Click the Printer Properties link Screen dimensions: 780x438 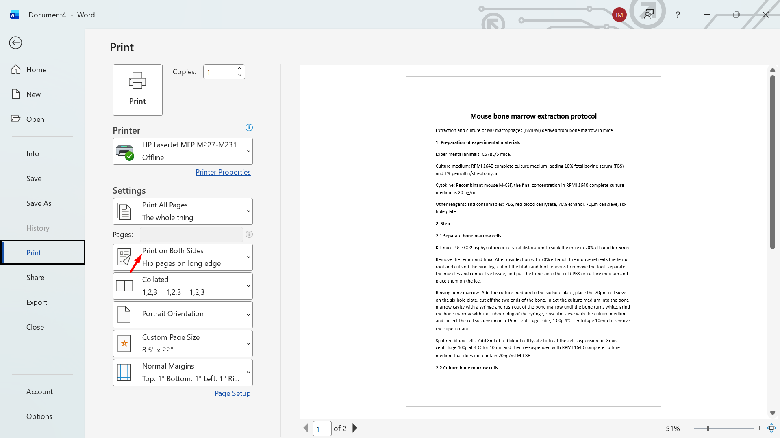click(223, 172)
